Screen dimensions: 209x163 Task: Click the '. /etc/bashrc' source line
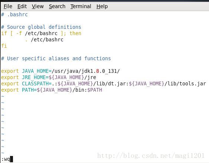(44, 40)
